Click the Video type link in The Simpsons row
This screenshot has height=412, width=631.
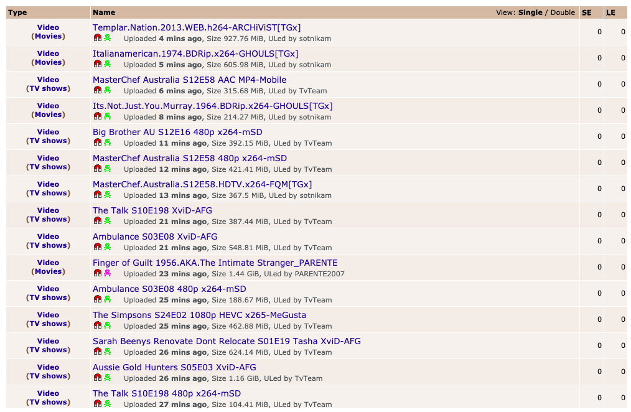point(49,315)
